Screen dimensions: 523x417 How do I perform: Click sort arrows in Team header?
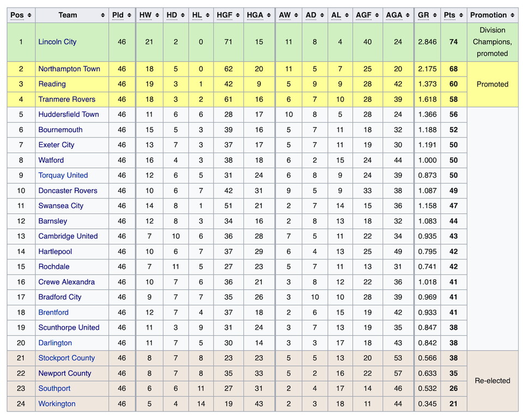click(102, 15)
